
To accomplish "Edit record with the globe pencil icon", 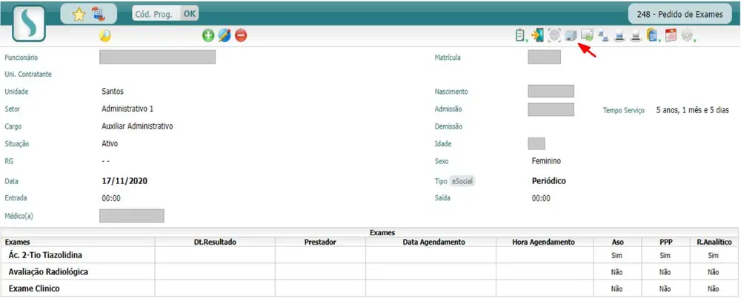I will pos(225,35).
